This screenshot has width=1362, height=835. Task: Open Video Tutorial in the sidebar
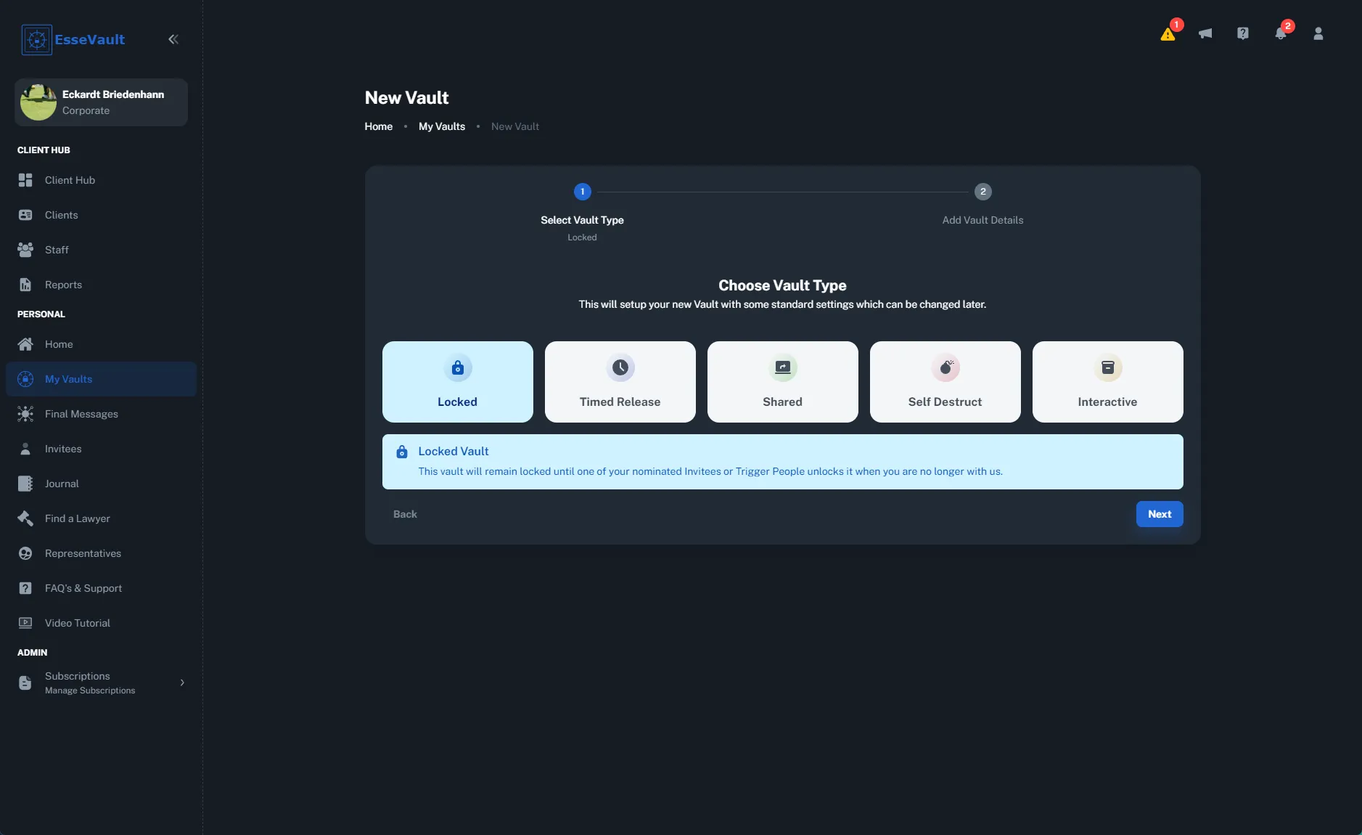tap(102, 623)
